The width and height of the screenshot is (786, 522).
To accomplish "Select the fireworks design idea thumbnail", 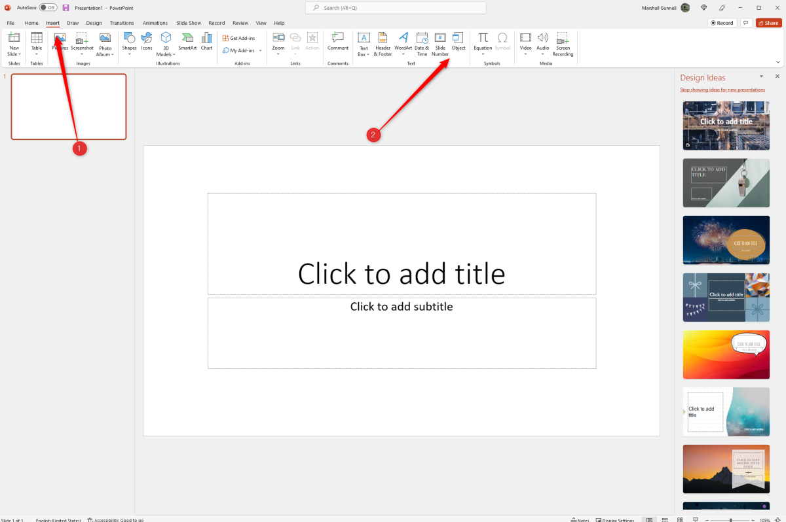I will coord(726,240).
